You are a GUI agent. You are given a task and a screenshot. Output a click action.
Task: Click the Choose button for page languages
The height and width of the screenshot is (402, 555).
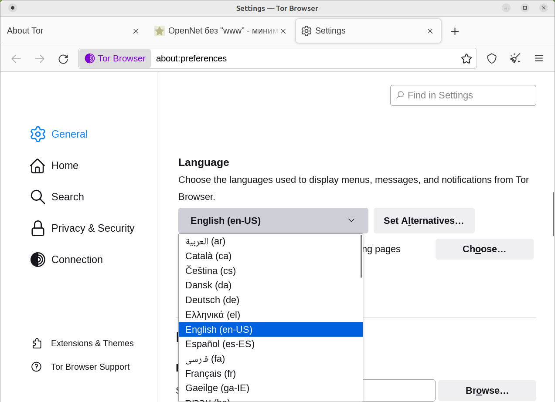click(x=484, y=249)
